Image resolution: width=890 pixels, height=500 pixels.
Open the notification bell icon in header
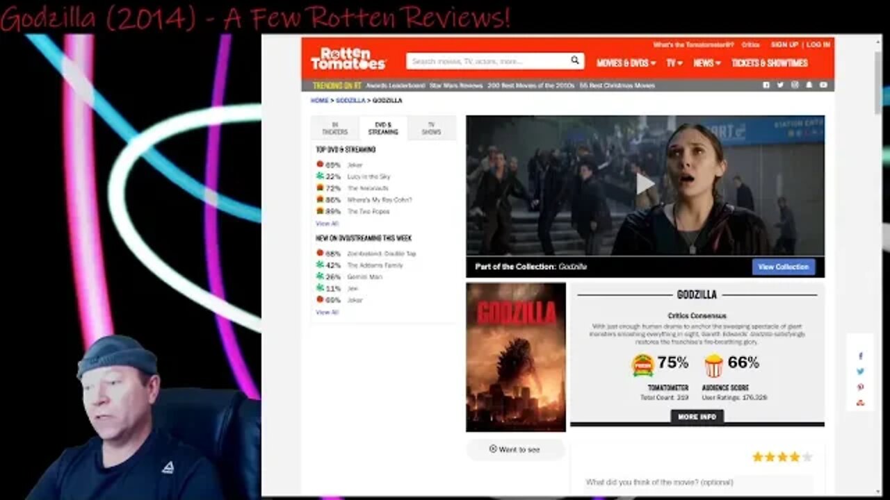(x=809, y=85)
